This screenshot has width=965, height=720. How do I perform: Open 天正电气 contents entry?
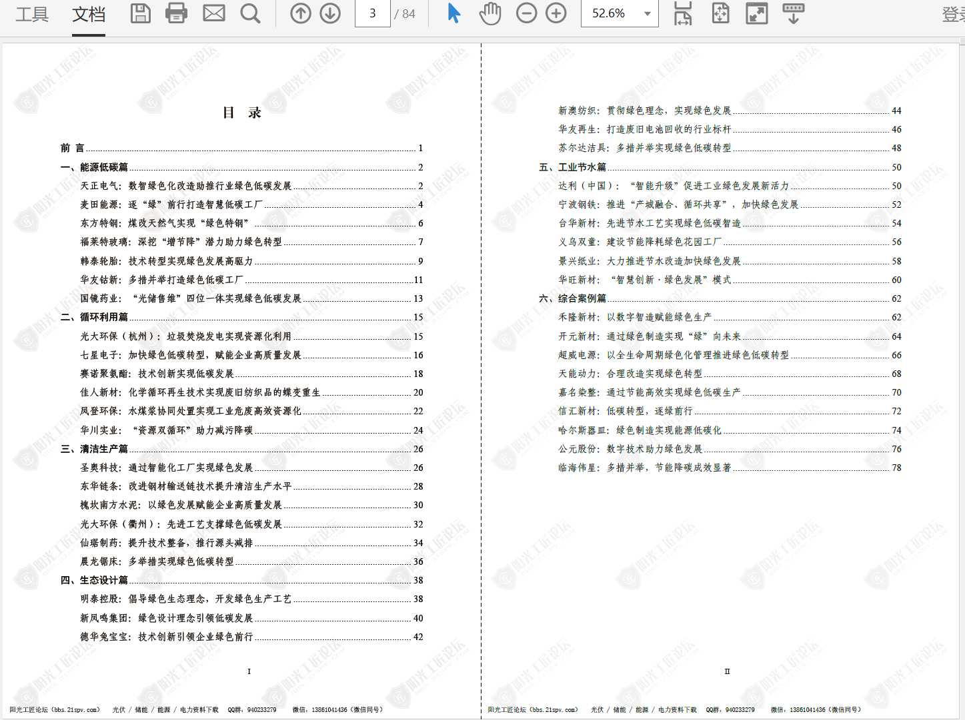(251, 186)
